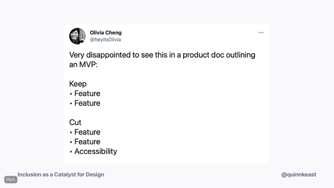The width and height of the screenshot is (334, 188).
Task: Click the word 'MVP' in the tweet
Action: [87, 64]
